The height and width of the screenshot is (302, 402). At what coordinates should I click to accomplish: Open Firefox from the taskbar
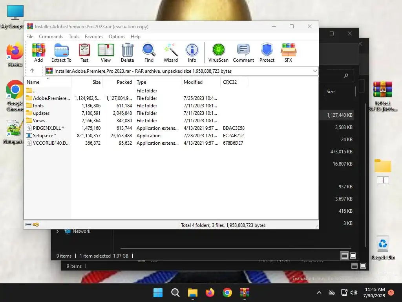coord(210,293)
